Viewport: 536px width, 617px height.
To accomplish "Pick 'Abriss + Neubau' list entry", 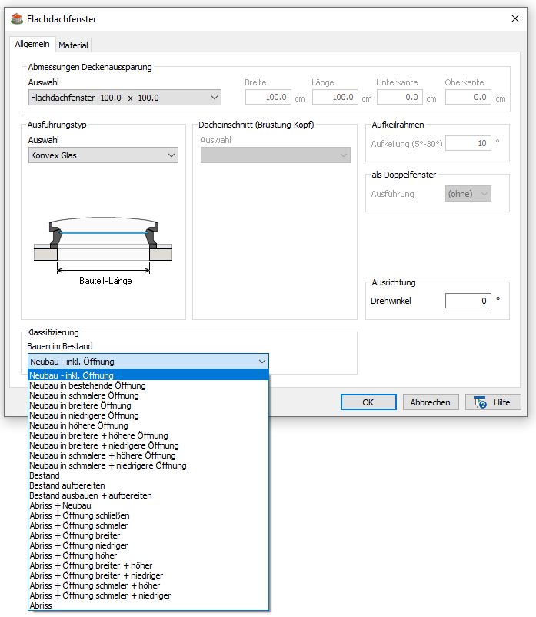I will [60, 505].
